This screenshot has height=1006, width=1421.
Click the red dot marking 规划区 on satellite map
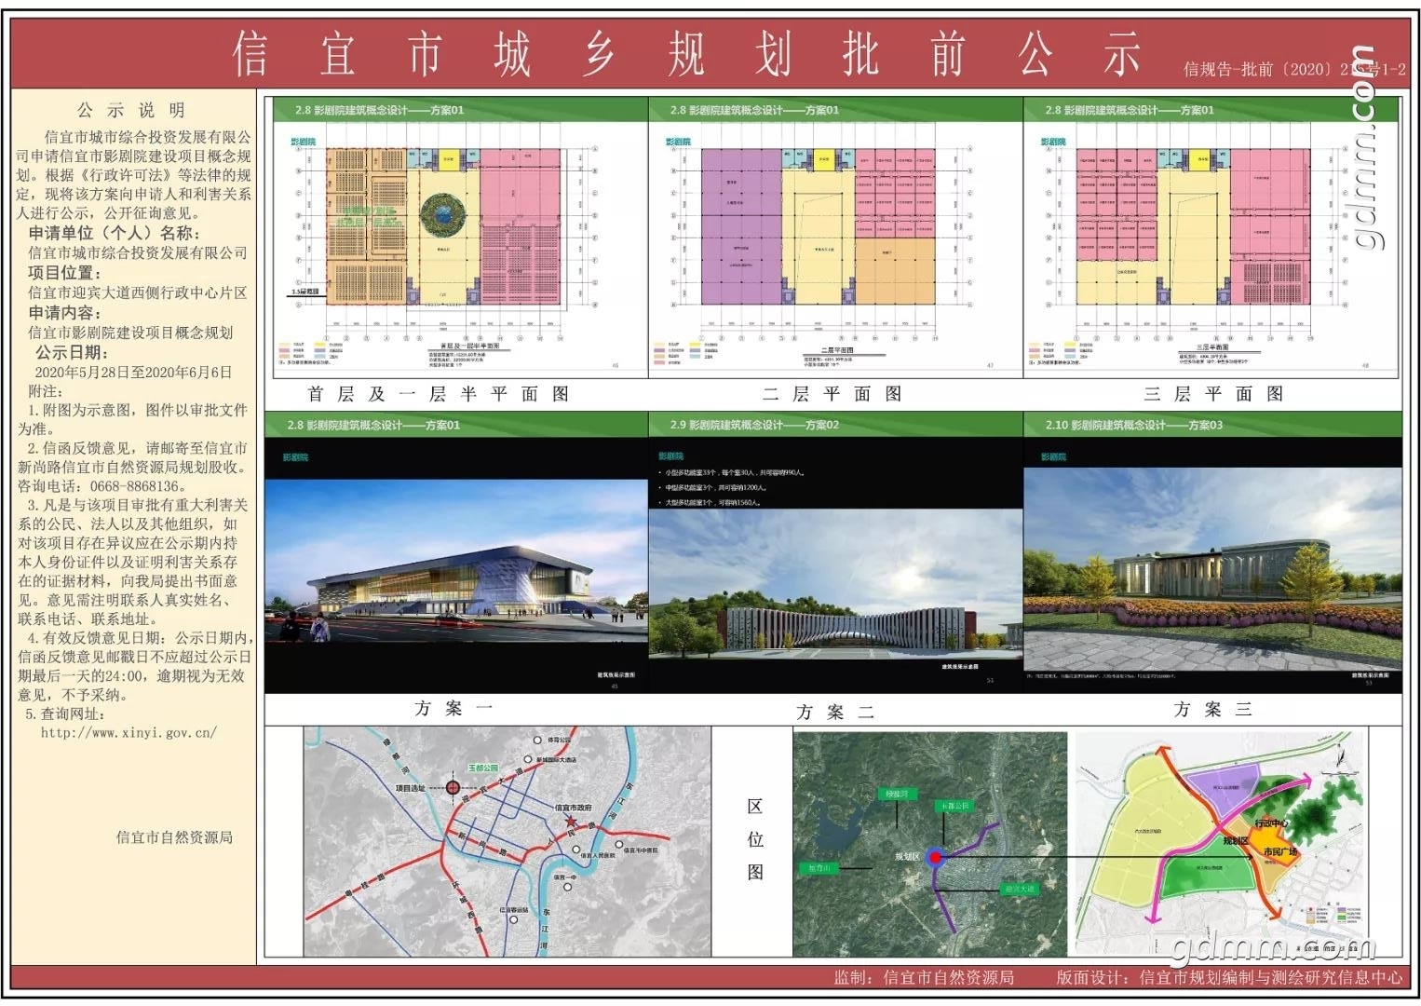[x=937, y=858]
